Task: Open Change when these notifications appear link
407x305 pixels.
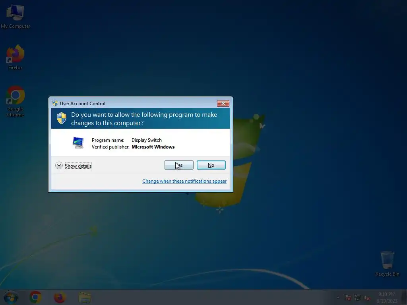Action: pyautogui.click(x=184, y=181)
